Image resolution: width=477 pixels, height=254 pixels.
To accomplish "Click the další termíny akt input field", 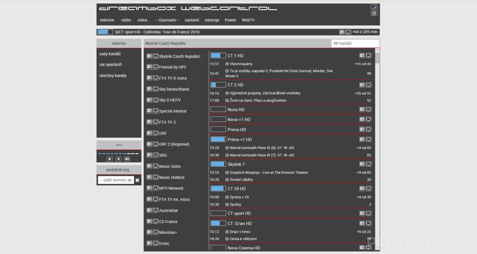I will pos(116,180).
